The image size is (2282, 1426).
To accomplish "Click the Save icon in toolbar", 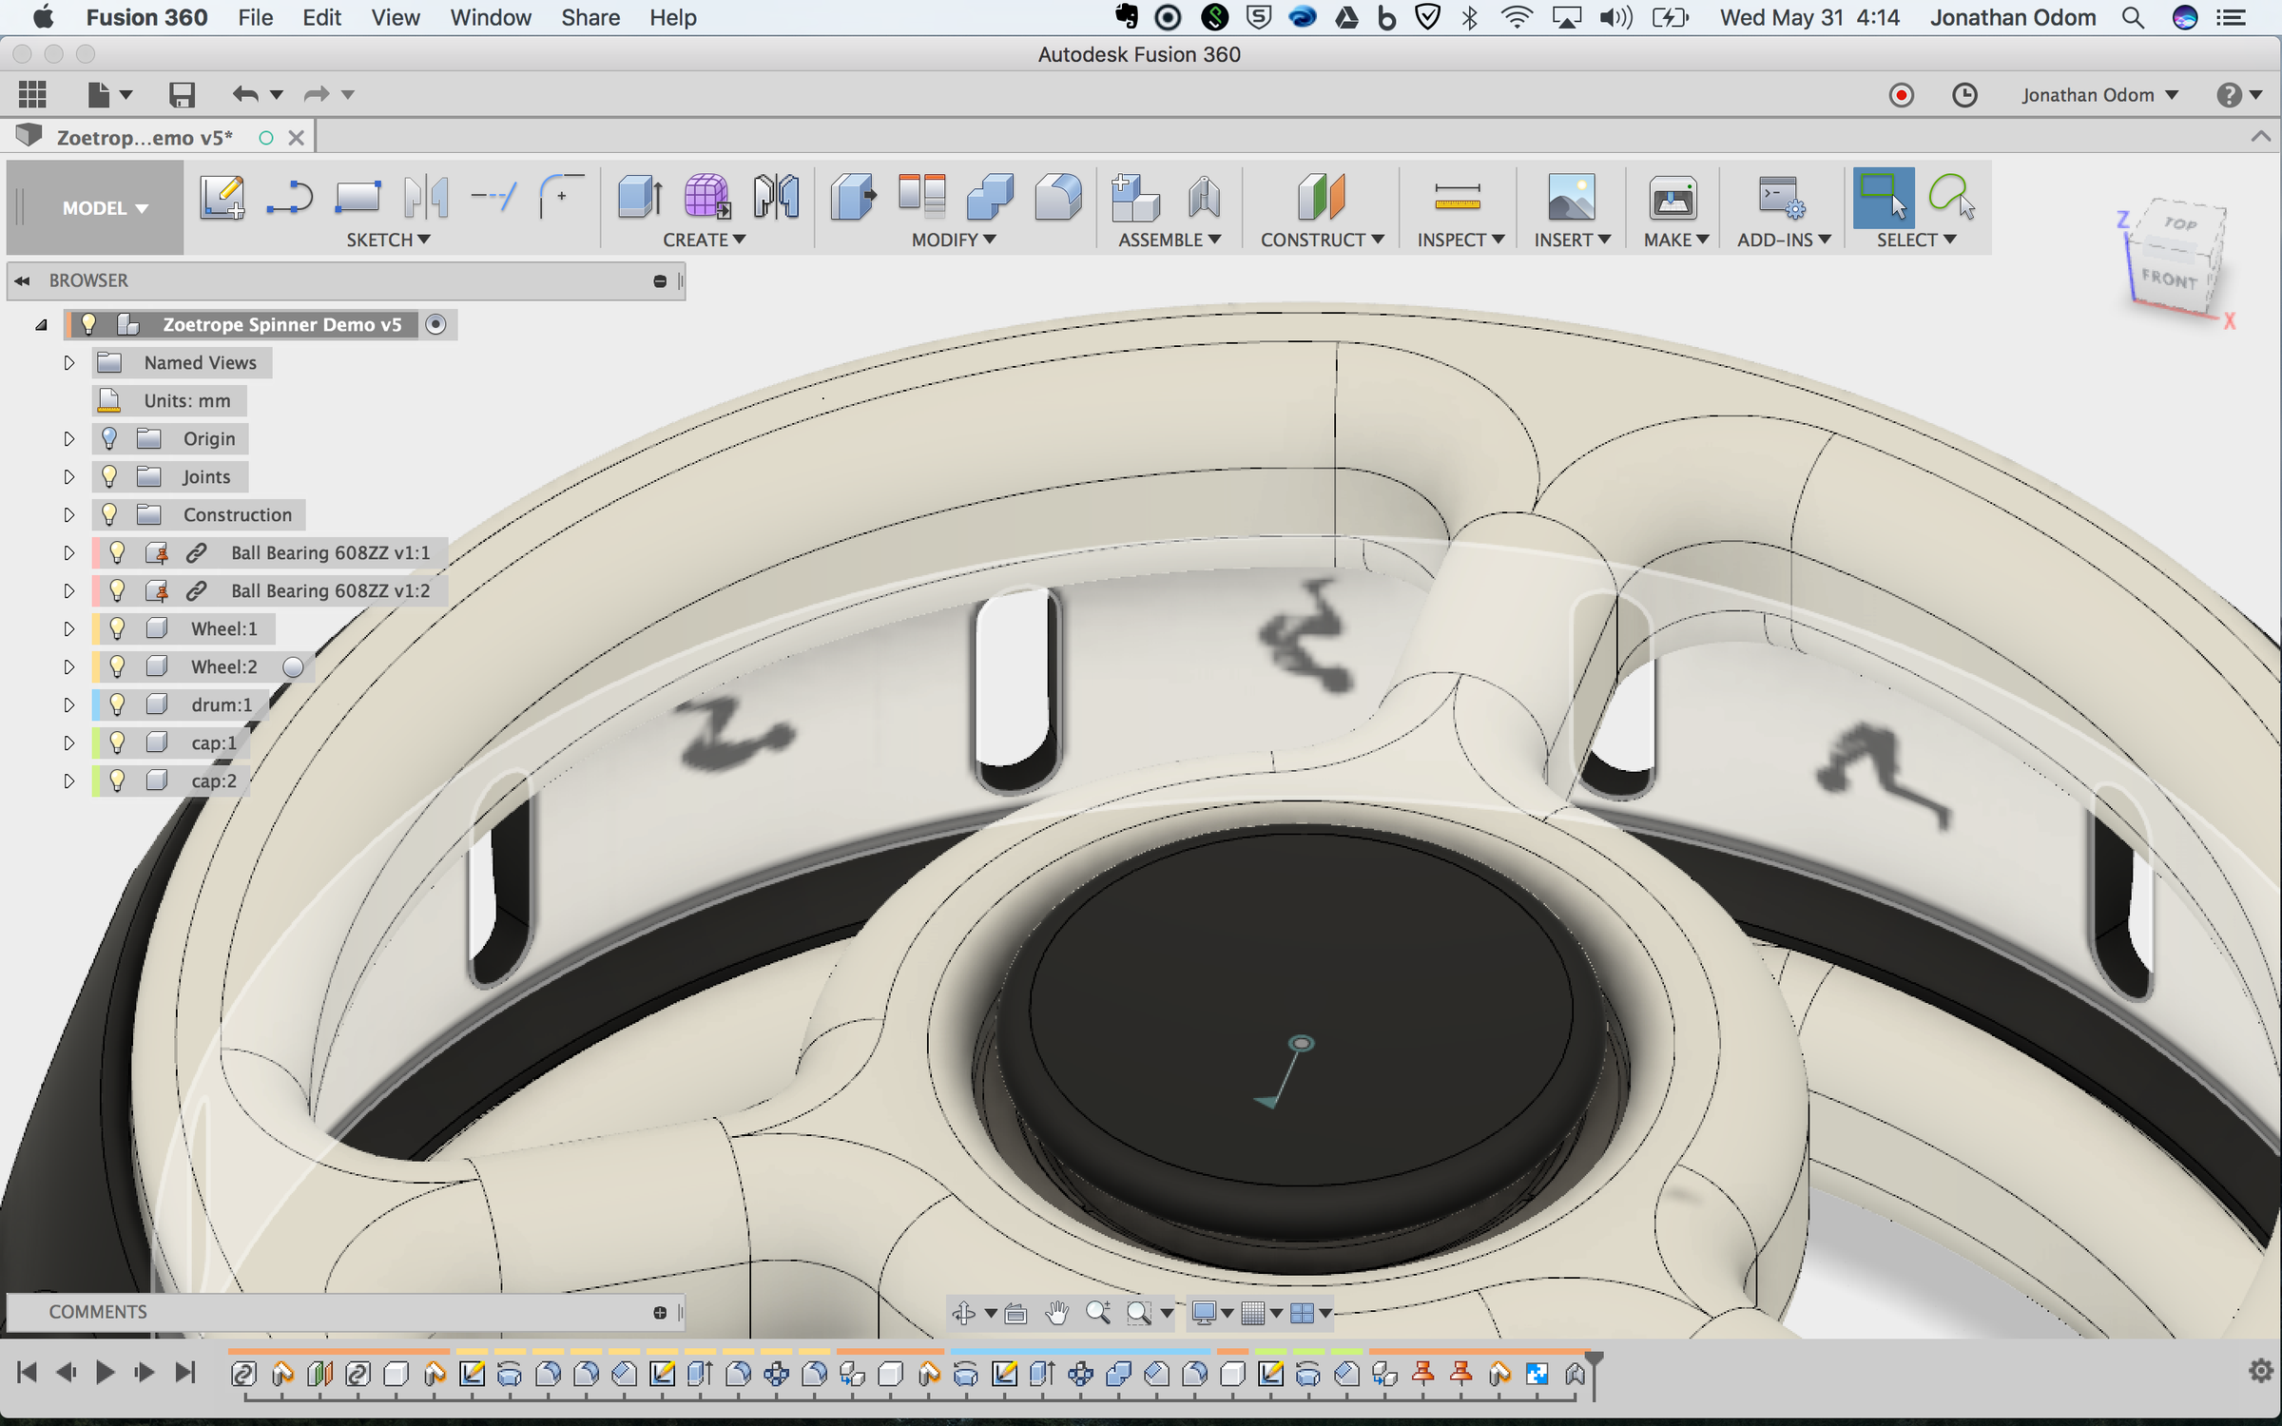I will click(x=182, y=94).
